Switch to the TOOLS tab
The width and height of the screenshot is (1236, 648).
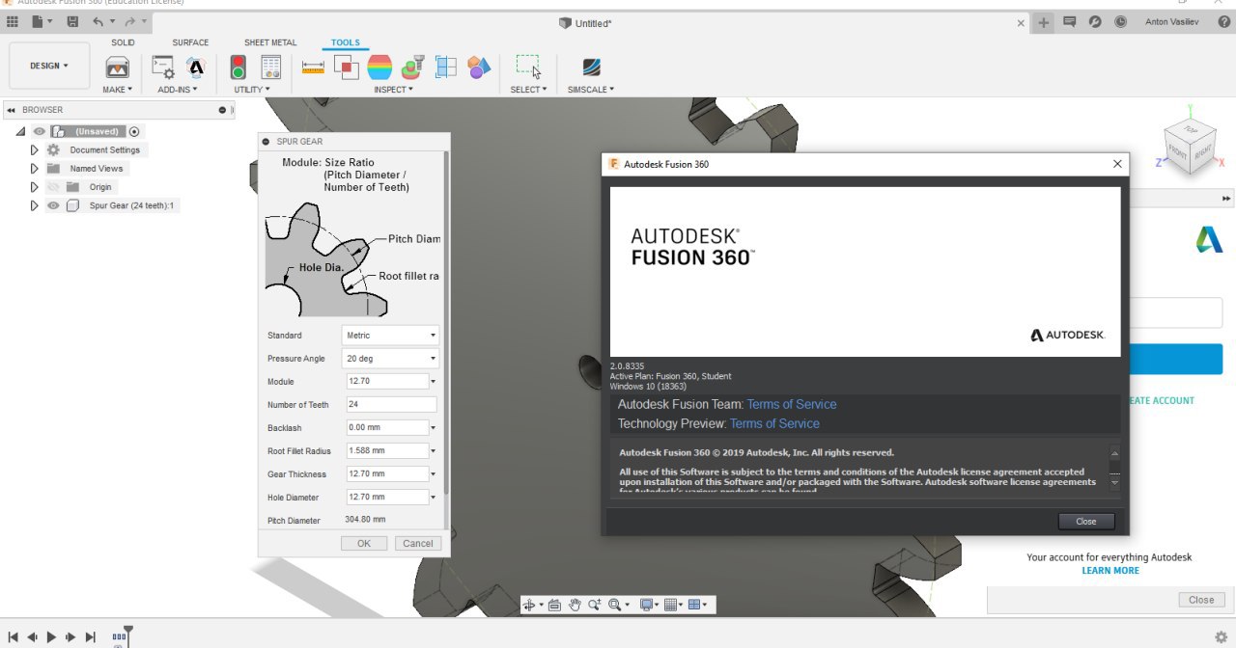(346, 42)
